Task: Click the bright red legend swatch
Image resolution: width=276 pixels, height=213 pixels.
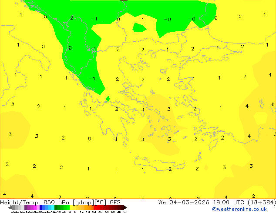Action: [95, 207]
